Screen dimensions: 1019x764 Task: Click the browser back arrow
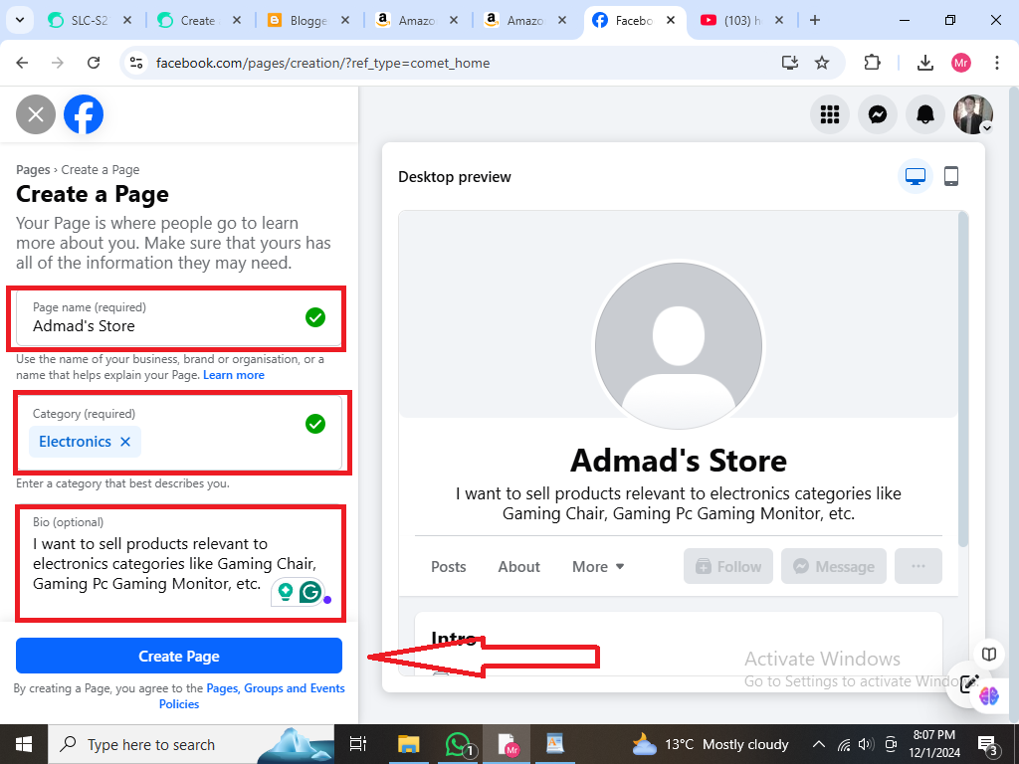[x=22, y=63]
